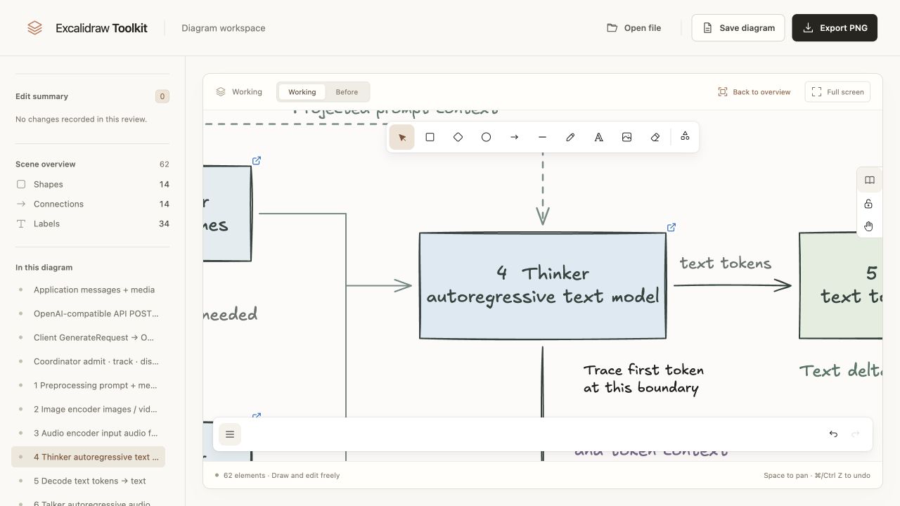
Task: Toggle the canvas lock icon
Action: (869, 204)
